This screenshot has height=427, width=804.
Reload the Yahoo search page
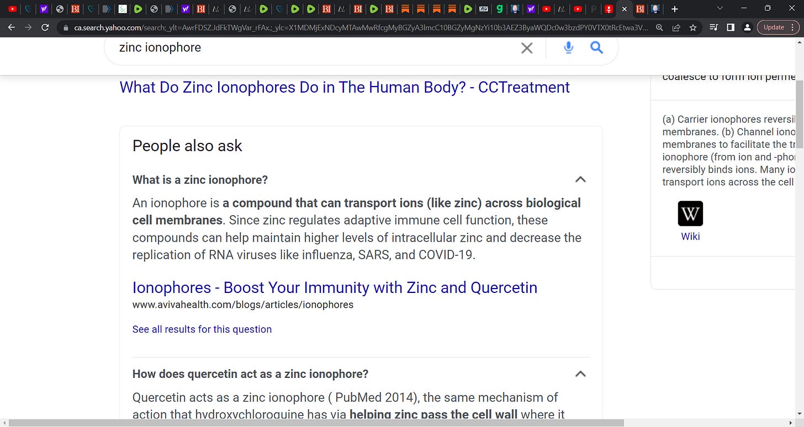(45, 27)
